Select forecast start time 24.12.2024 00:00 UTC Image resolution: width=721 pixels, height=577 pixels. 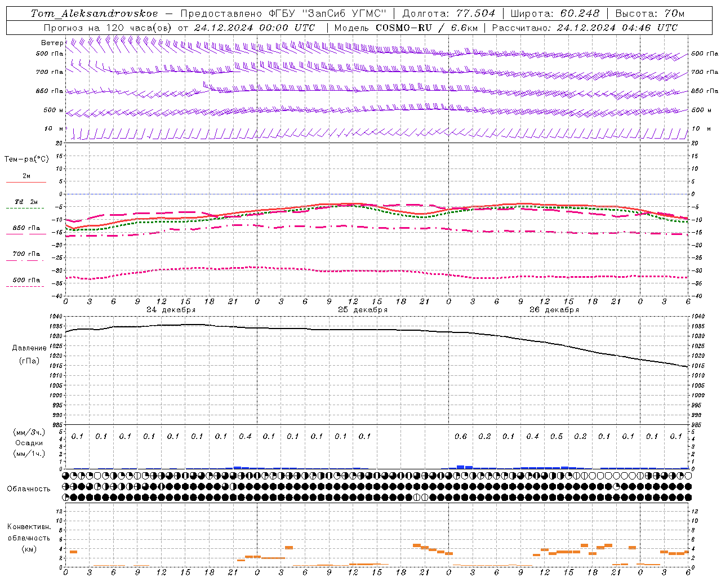255,28
